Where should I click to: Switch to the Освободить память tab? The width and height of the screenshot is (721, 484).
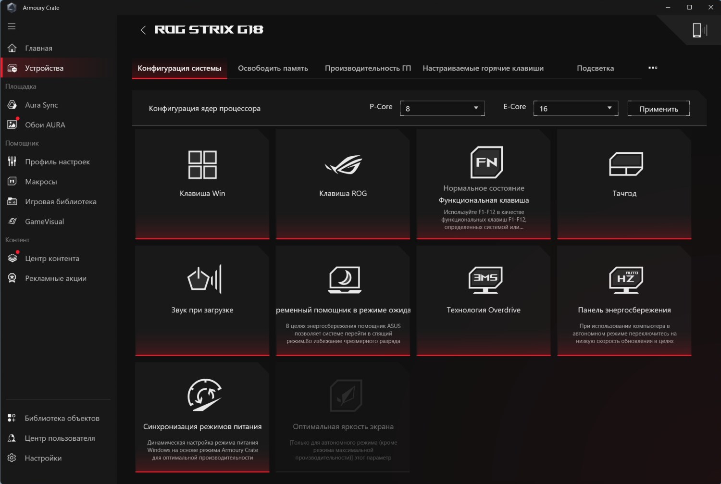(273, 68)
